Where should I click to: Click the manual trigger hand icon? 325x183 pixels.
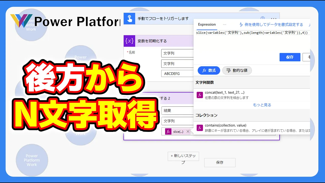point(129,19)
